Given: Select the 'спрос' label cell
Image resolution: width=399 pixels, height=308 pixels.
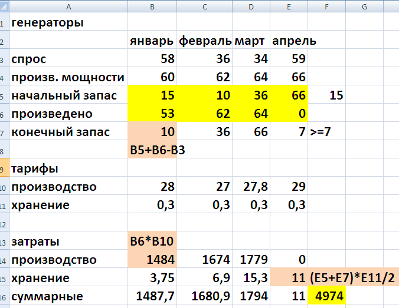Looking at the screenshot, I should point(68,59).
